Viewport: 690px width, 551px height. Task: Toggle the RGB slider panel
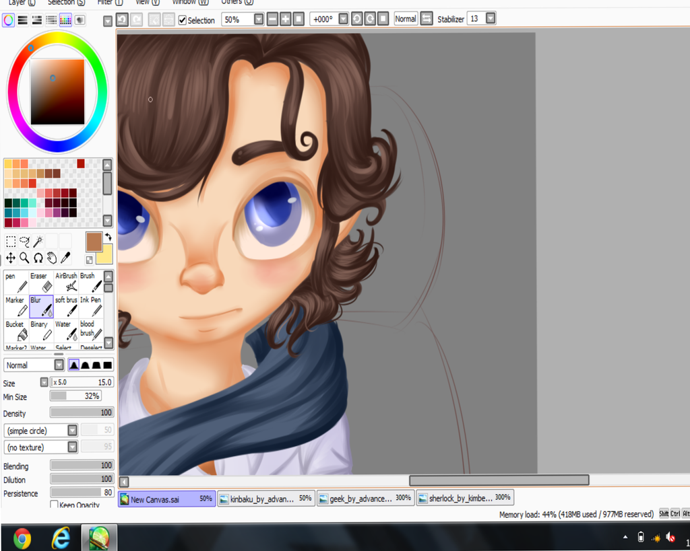[23, 20]
